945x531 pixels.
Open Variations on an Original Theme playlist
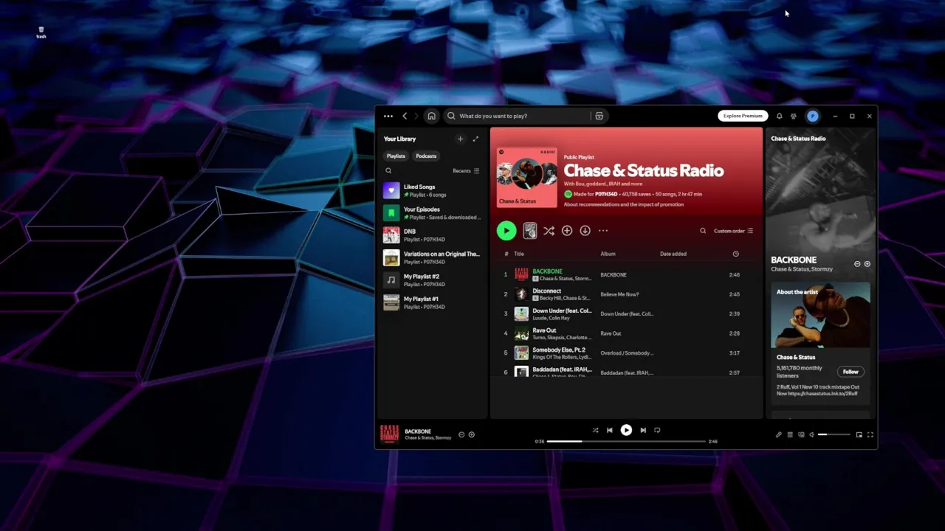[432, 257]
